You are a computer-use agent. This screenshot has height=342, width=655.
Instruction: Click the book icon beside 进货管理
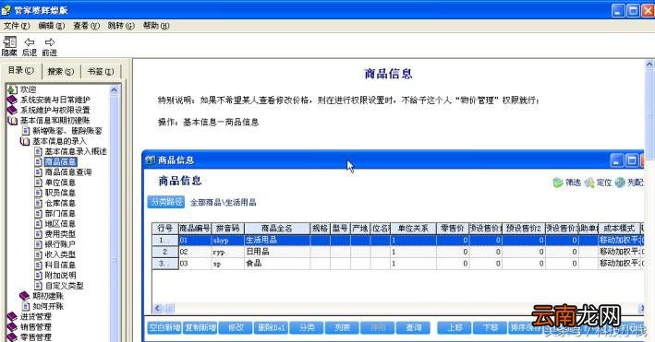tap(13, 316)
